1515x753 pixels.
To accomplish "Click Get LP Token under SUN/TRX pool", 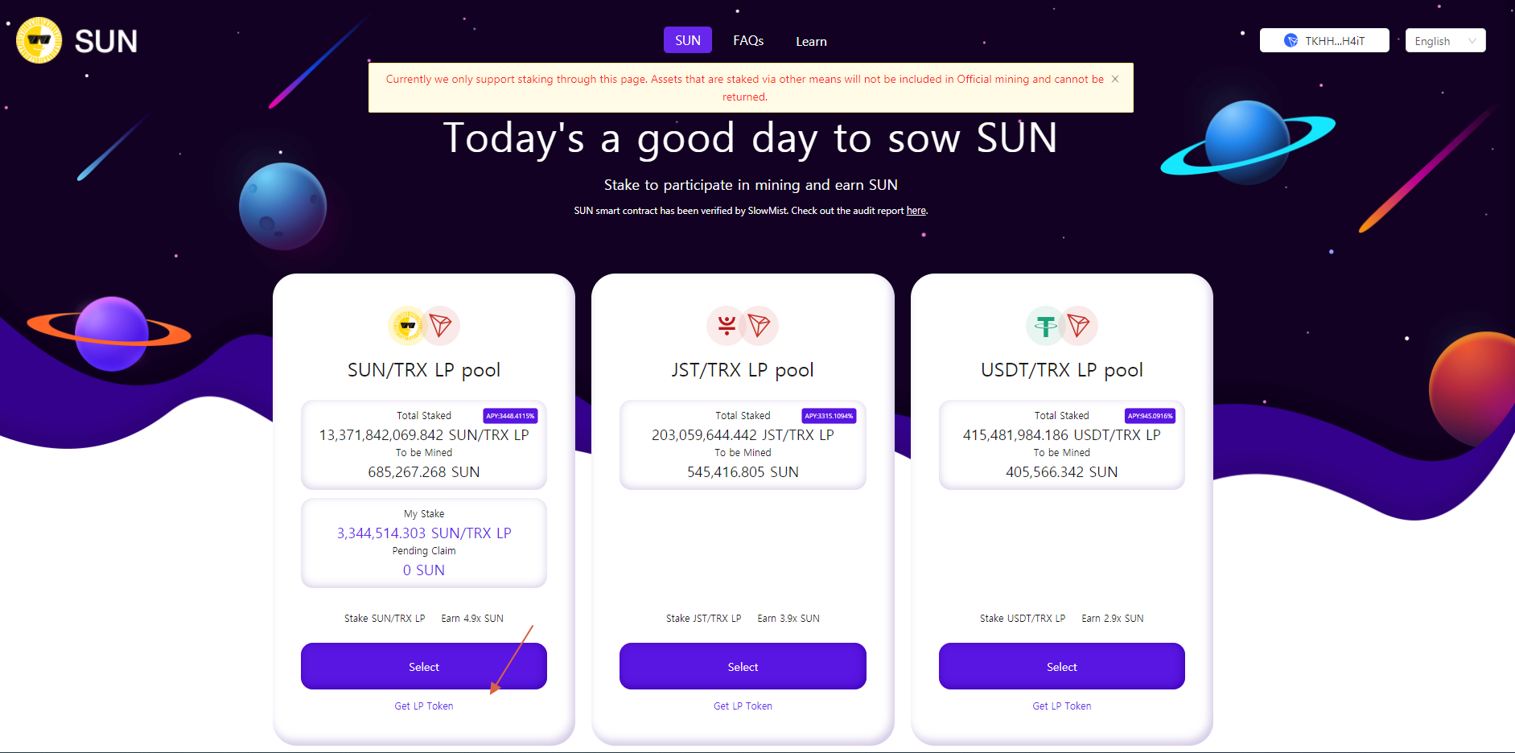I will pyautogui.click(x=423, y=706).
